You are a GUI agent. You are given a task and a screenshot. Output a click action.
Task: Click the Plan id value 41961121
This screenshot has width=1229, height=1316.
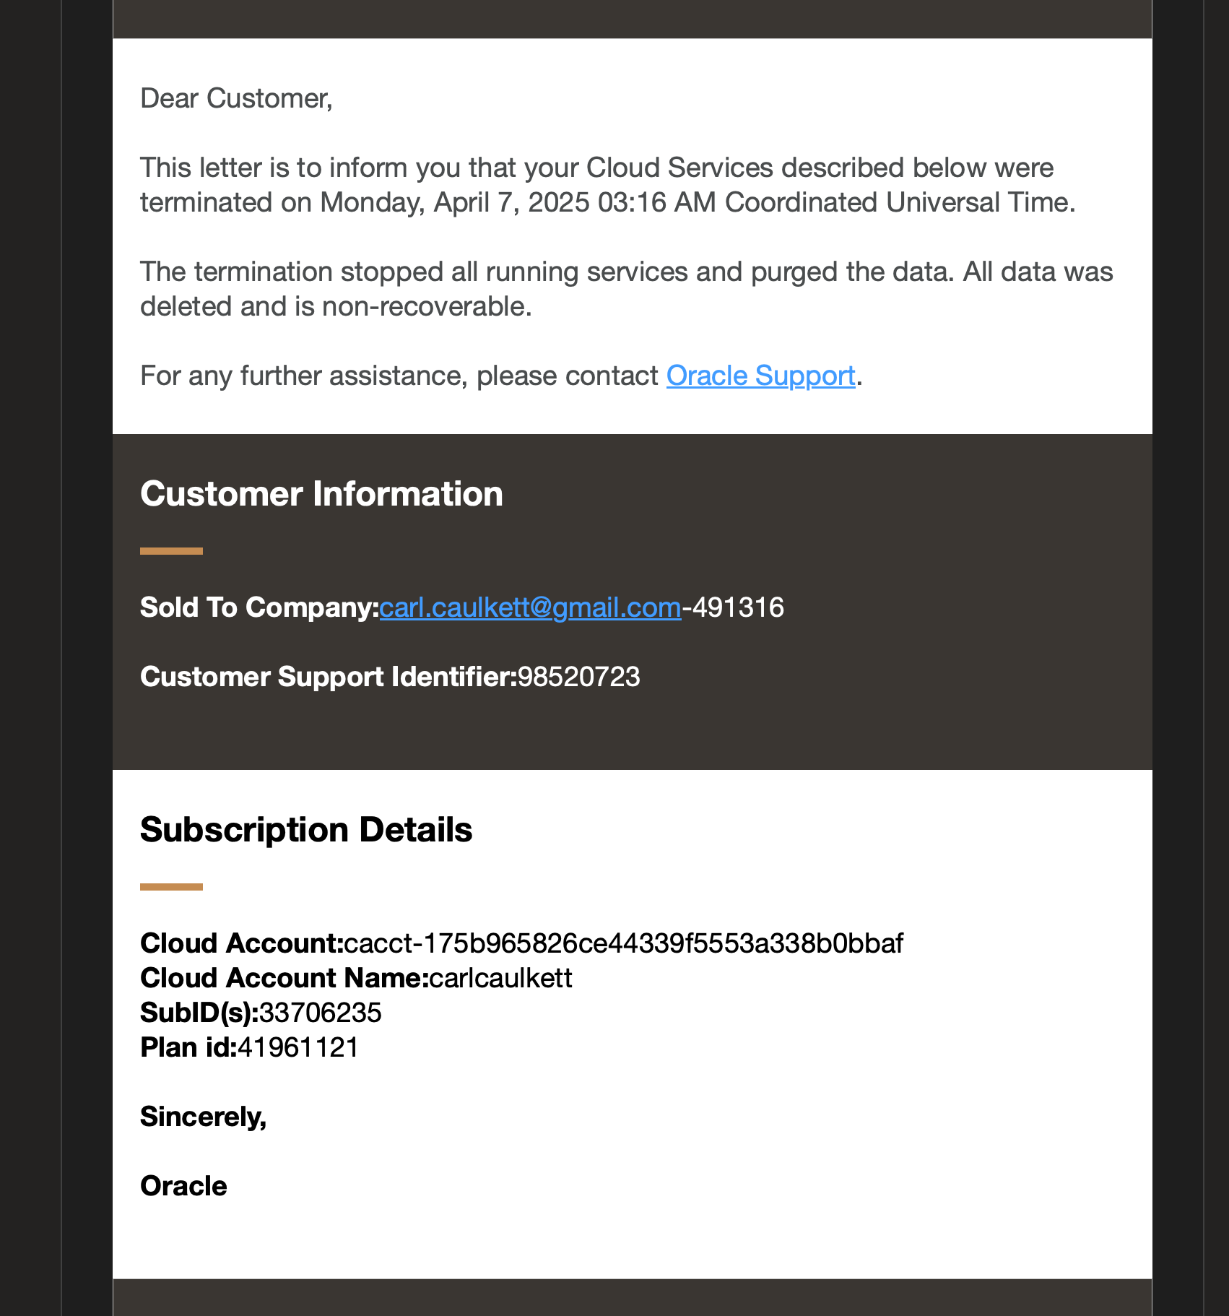pyautogui.click(x=298, y=1047)
